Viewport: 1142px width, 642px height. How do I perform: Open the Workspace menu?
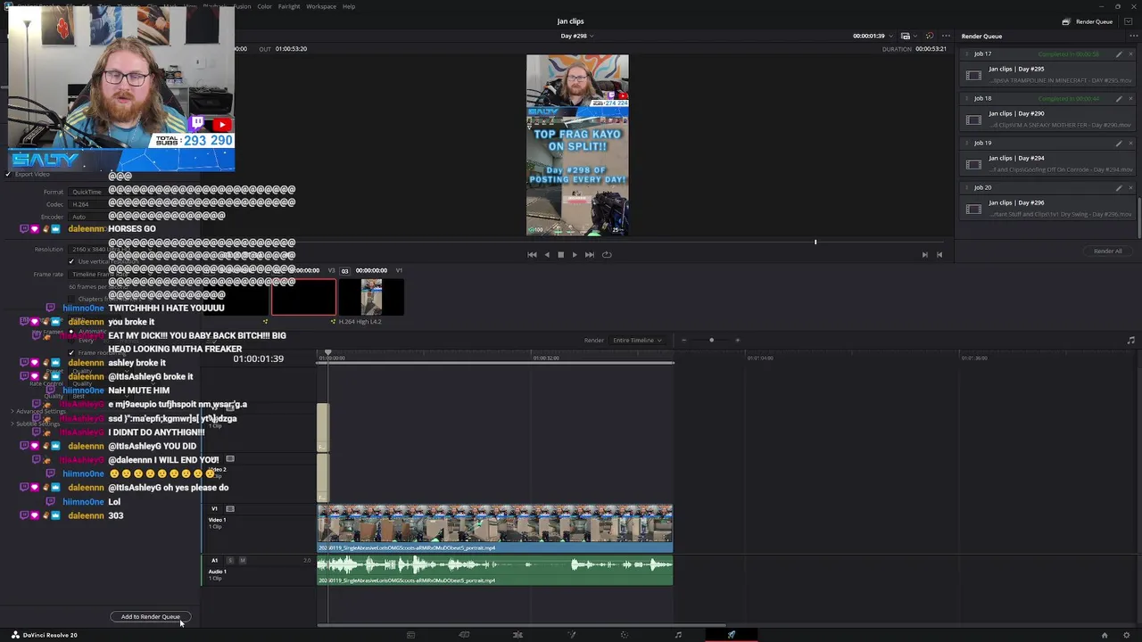(321, 6)
